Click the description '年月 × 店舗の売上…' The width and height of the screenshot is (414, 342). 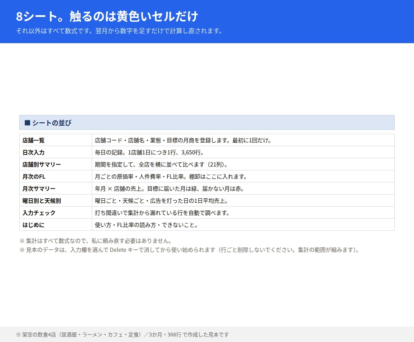(x=243, y=189)
